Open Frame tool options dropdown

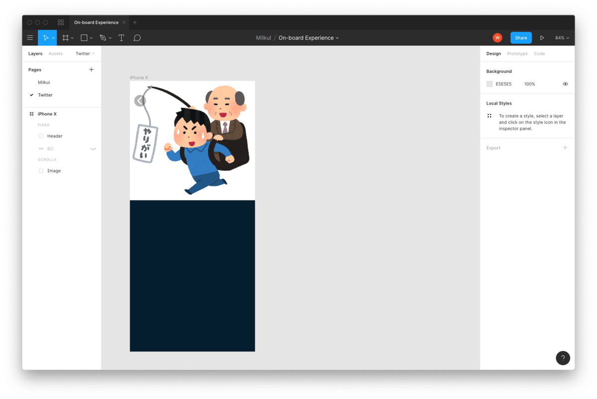(72, 38)
